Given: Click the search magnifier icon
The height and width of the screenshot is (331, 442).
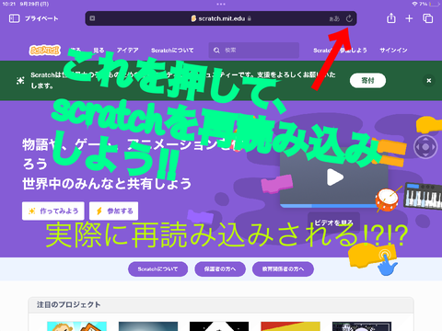Looking at the screenshot, I should [216, 51].
